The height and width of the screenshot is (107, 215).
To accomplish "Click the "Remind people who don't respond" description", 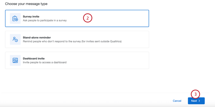I will (x=72, y=41).
